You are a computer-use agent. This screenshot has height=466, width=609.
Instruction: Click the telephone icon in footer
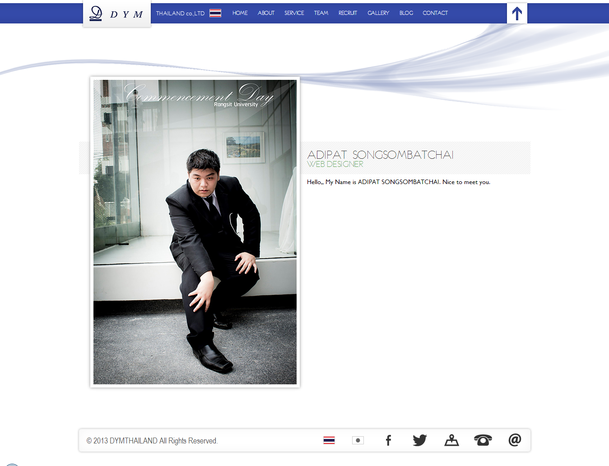[483, 440]
